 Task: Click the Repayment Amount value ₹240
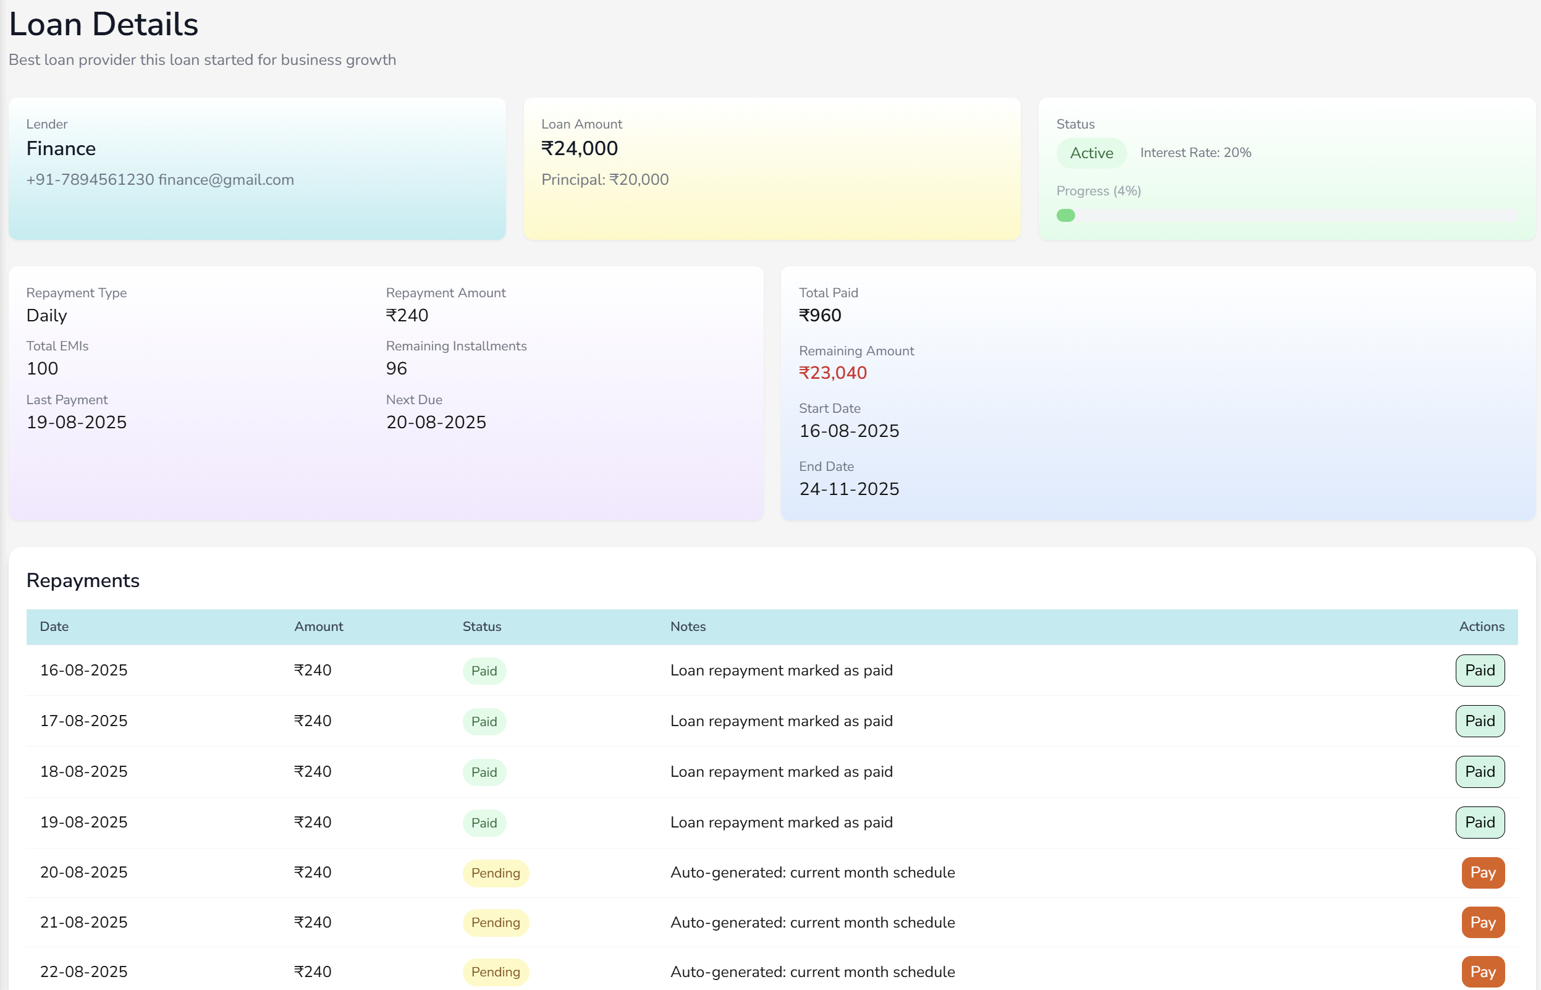[x=407, y=316]
